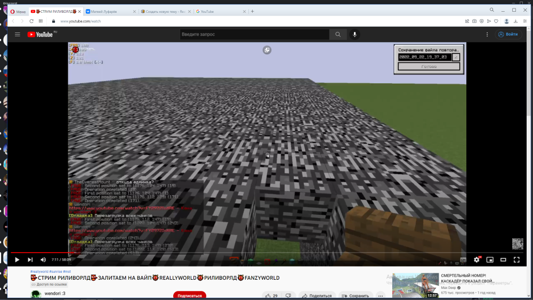
Task: Open Opera easy setup sliders icon
Action: click(525, 21)
